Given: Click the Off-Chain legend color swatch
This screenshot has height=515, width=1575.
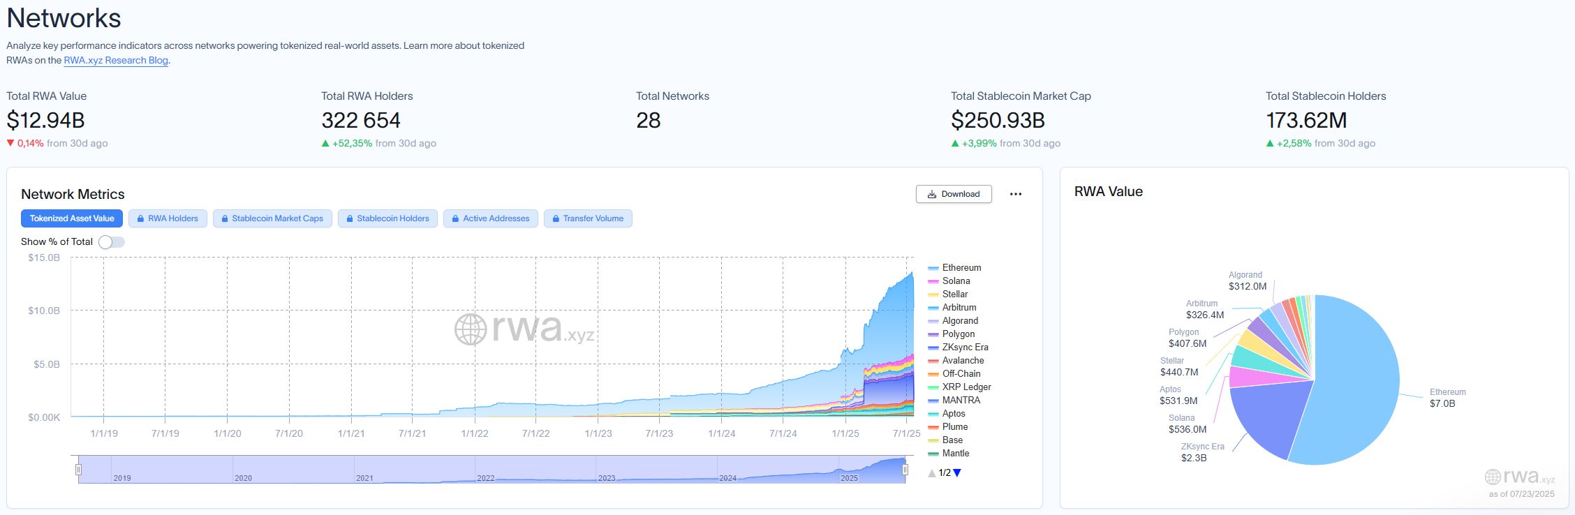Looking at the screenshot, I should tap(933, 375).
